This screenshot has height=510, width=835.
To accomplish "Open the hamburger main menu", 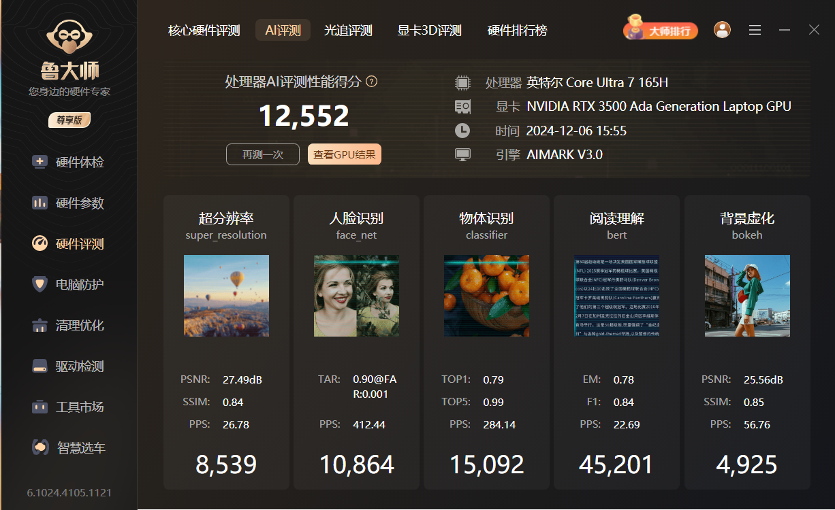I will click(x=755, y=30).
